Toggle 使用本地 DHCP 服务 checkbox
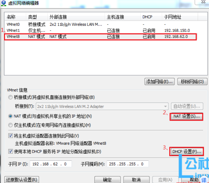Screen dimensions: 209x183 [x=11, y=151]
